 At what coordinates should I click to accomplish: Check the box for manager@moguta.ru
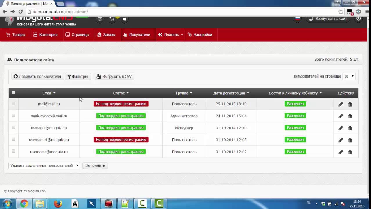coord(13,127)
